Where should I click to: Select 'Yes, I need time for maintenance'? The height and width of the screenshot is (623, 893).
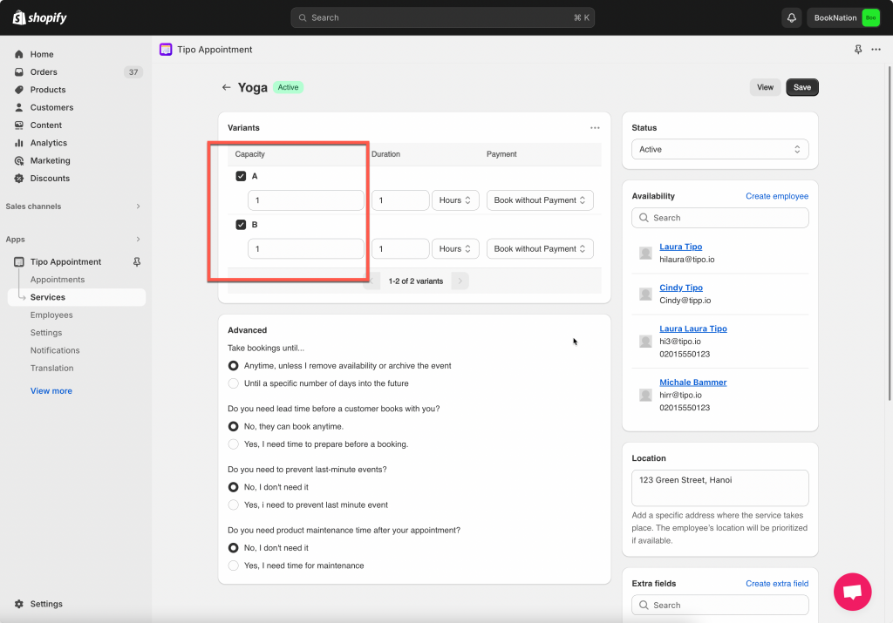[x=233, y=565]
